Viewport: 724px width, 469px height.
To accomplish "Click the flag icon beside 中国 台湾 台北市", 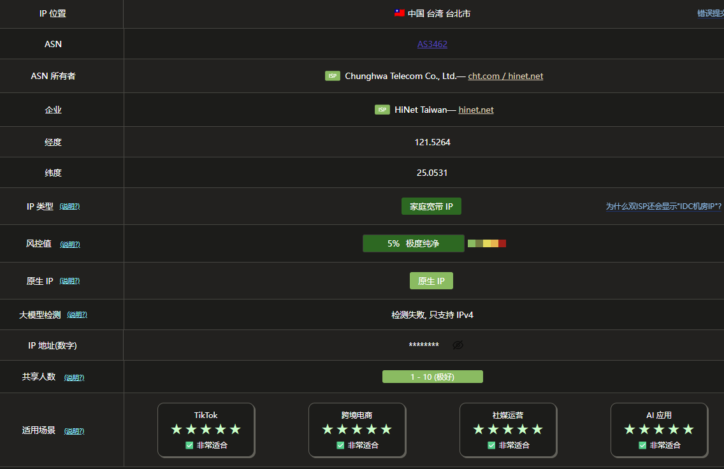I will [x=400, y=13].
